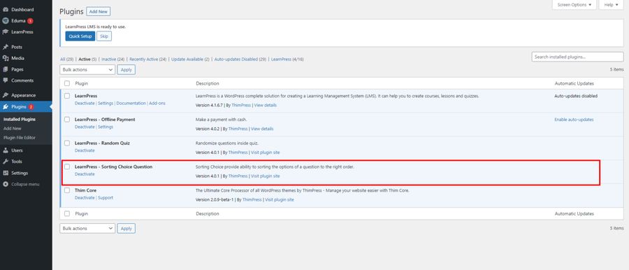The width and height of the screenshot is (629, 270).
Task: Open the Add New submenu item
Action: point(12,129)
